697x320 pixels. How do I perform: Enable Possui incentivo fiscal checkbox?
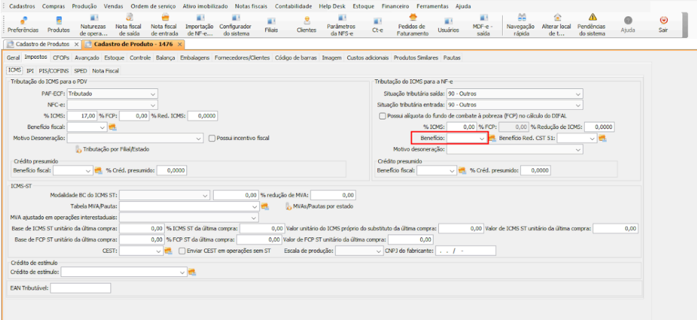point(212,138)
